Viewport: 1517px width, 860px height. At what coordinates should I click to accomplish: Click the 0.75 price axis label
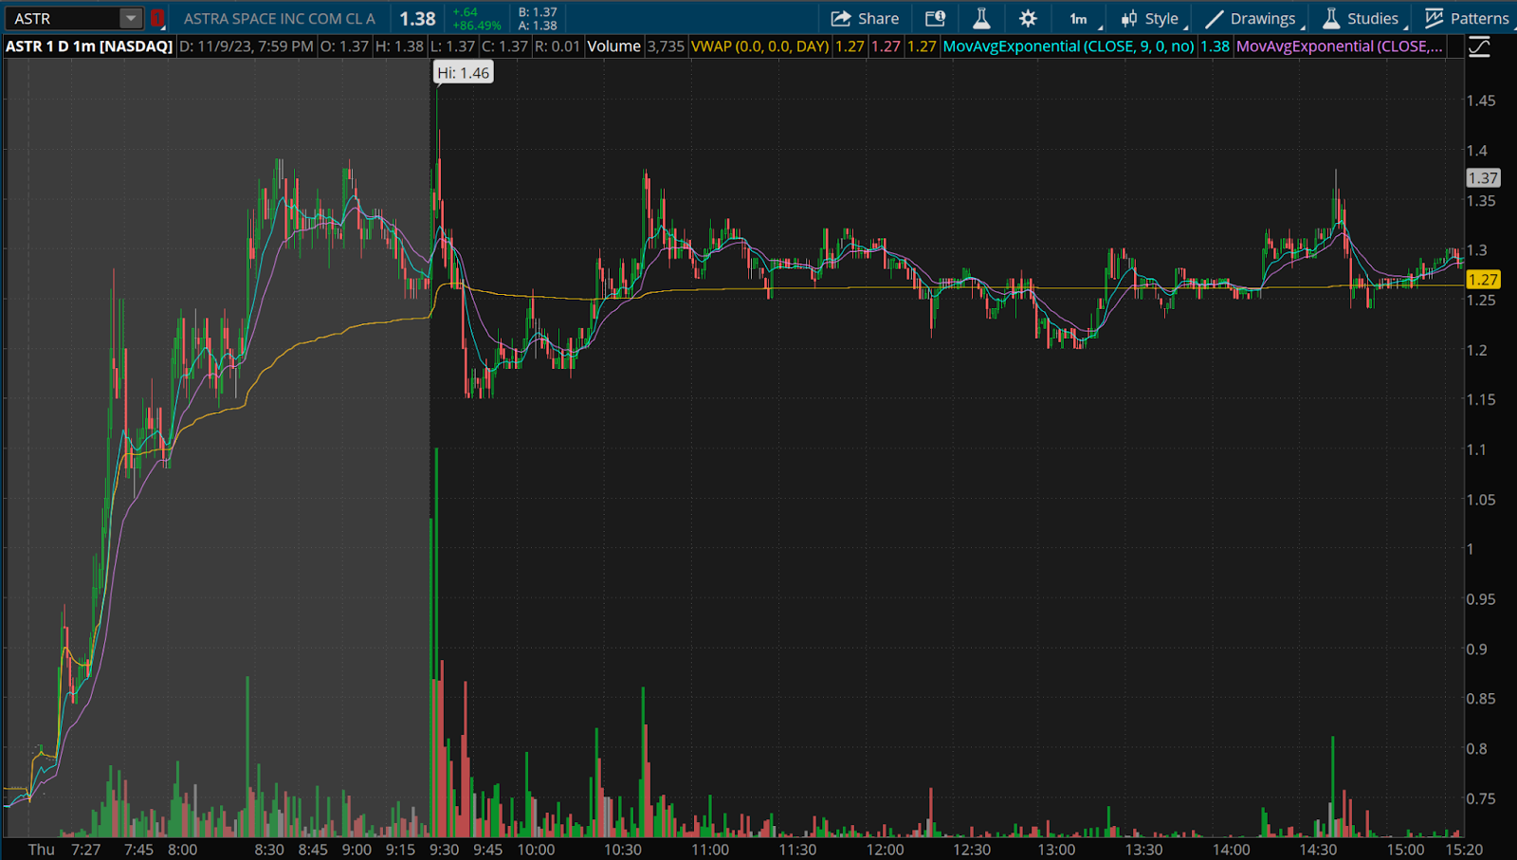(1481, 799)
